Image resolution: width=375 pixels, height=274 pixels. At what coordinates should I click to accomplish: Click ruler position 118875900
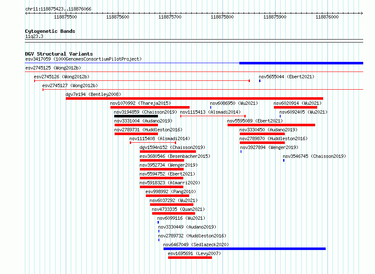[x=275, y=17]
